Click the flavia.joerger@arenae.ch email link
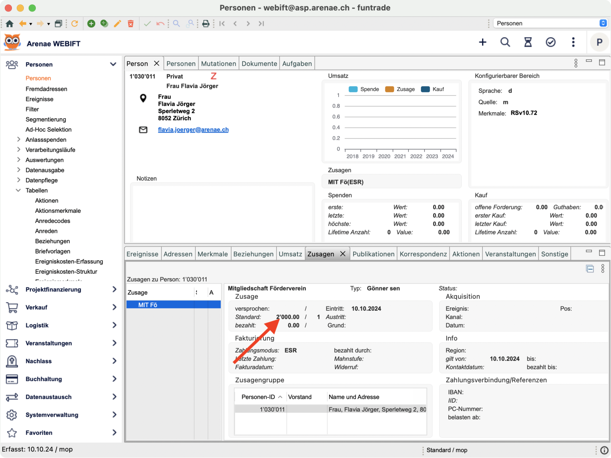Screen dimensions: 611x458 point(193,130)
